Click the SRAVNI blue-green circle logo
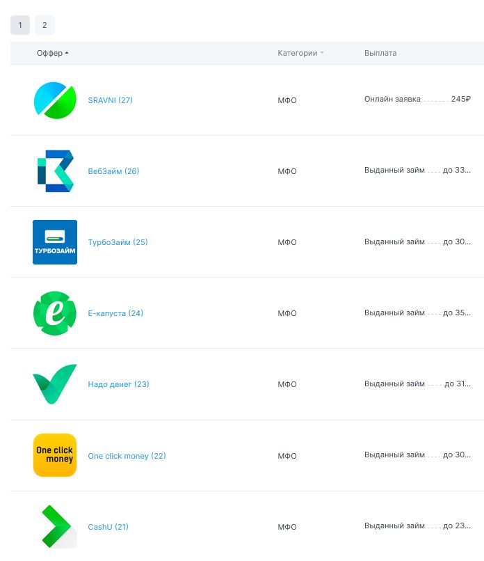This screenshot has height=561, width=484. pyautogui.click(x=55, y=100)
